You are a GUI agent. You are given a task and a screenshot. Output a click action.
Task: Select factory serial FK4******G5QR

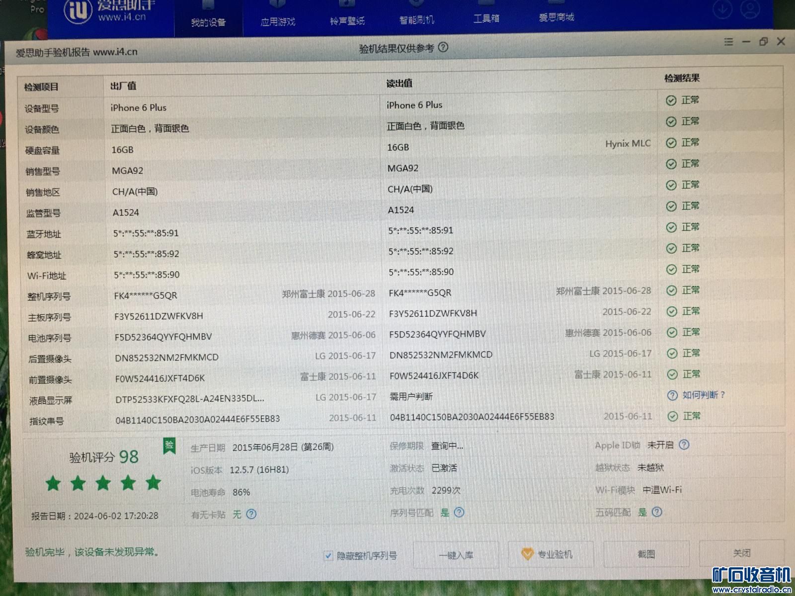(146, 296)
